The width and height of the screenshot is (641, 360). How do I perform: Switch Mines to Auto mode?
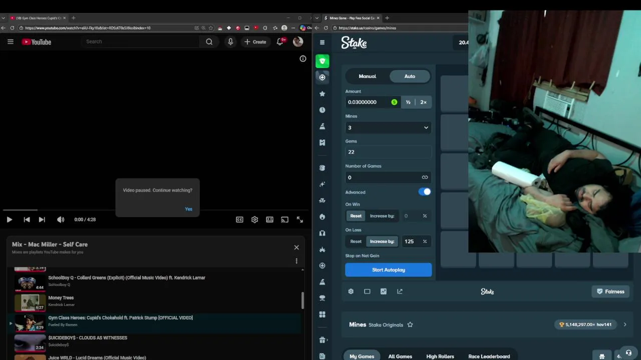[x=410, y=76]
